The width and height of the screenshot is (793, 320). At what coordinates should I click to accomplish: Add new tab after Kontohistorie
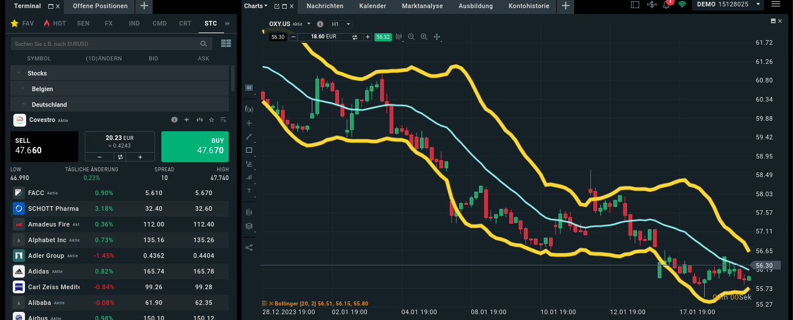[x=565, y=6]
